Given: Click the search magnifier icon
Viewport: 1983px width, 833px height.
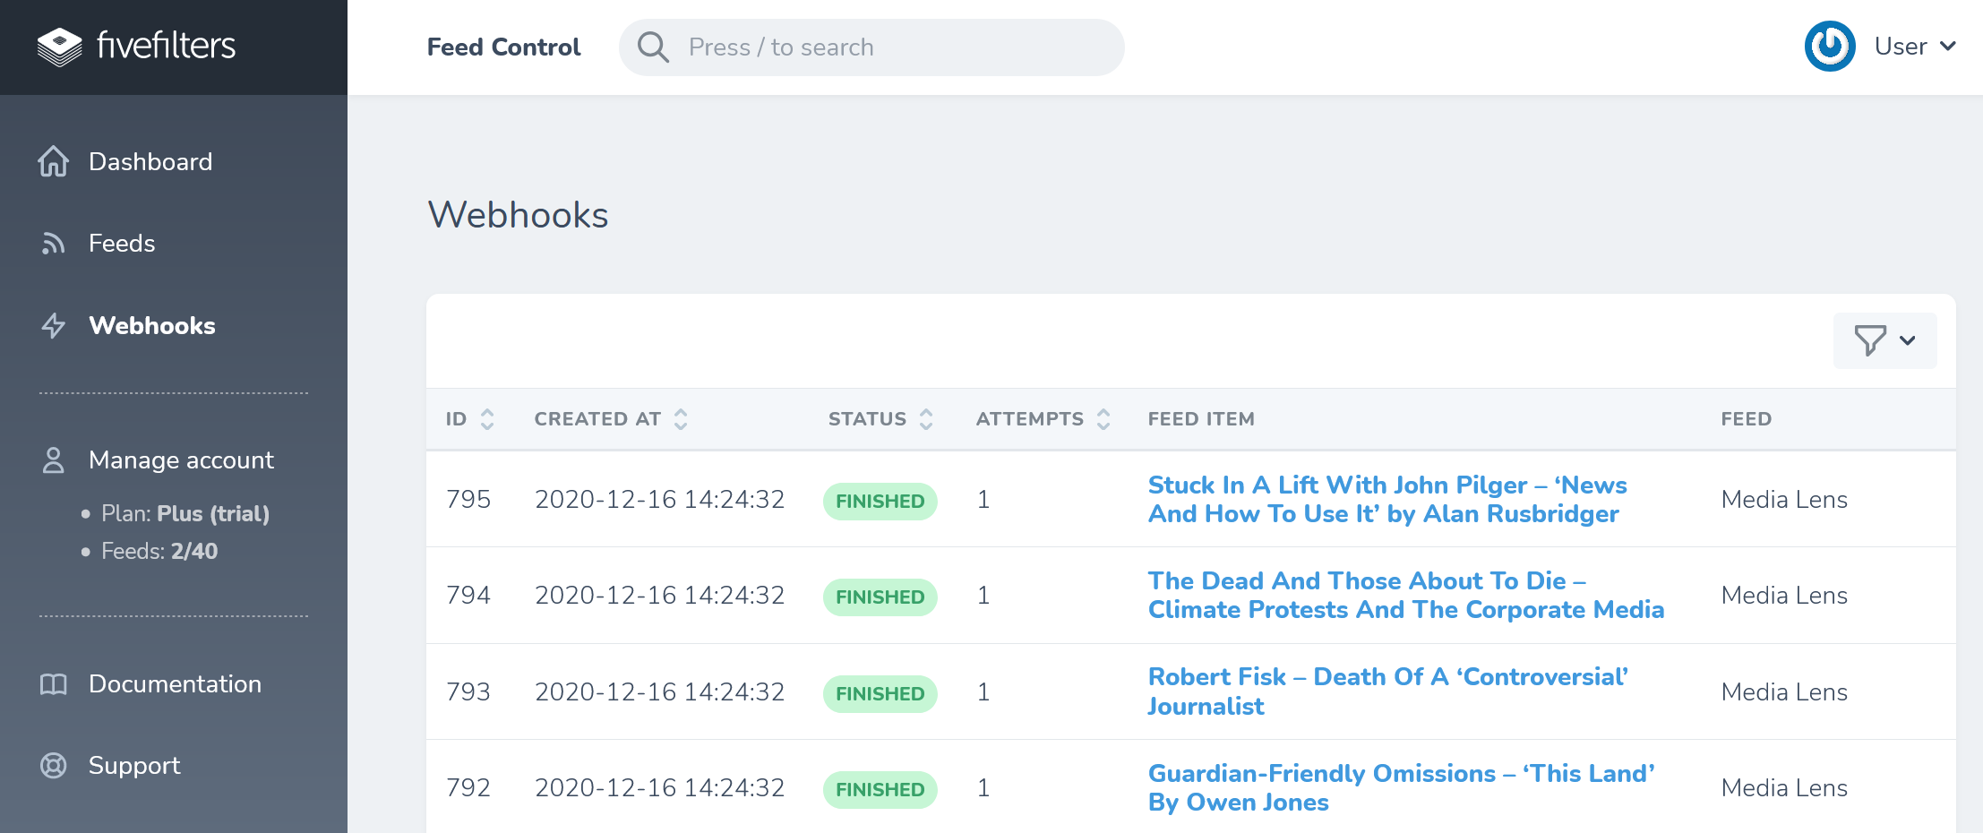Looking at the screenshot, I should [x=653, y=47].
